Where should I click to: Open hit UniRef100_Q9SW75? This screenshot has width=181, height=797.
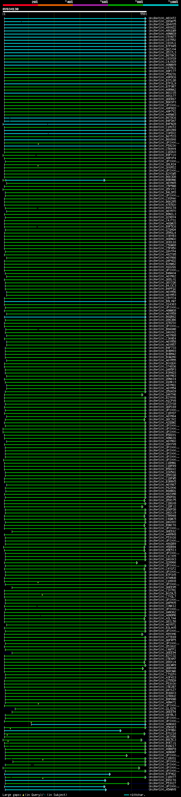[x=162, y=21]
